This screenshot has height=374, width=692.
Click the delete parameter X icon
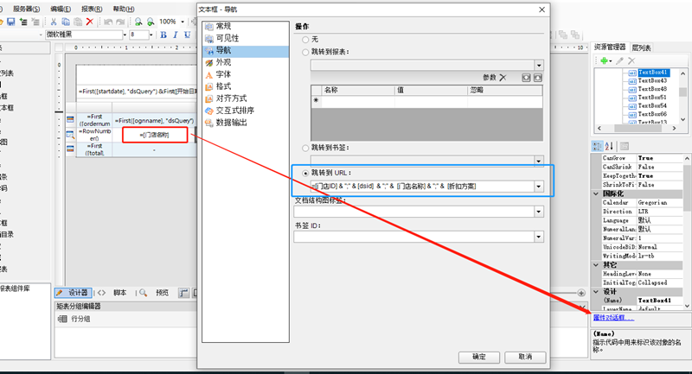tap(503, 78)
